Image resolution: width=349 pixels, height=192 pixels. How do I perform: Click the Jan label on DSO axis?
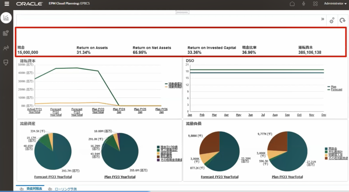coord(190,115)
